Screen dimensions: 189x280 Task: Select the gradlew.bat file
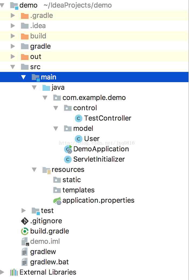(49, 262)
